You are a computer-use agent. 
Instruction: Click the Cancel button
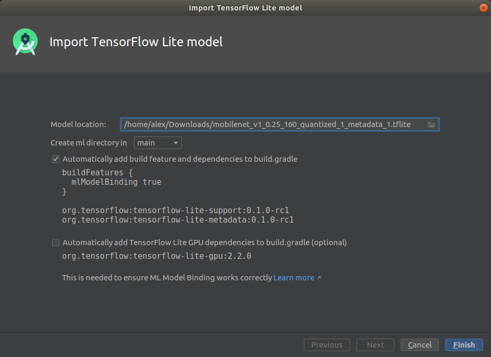420,345
